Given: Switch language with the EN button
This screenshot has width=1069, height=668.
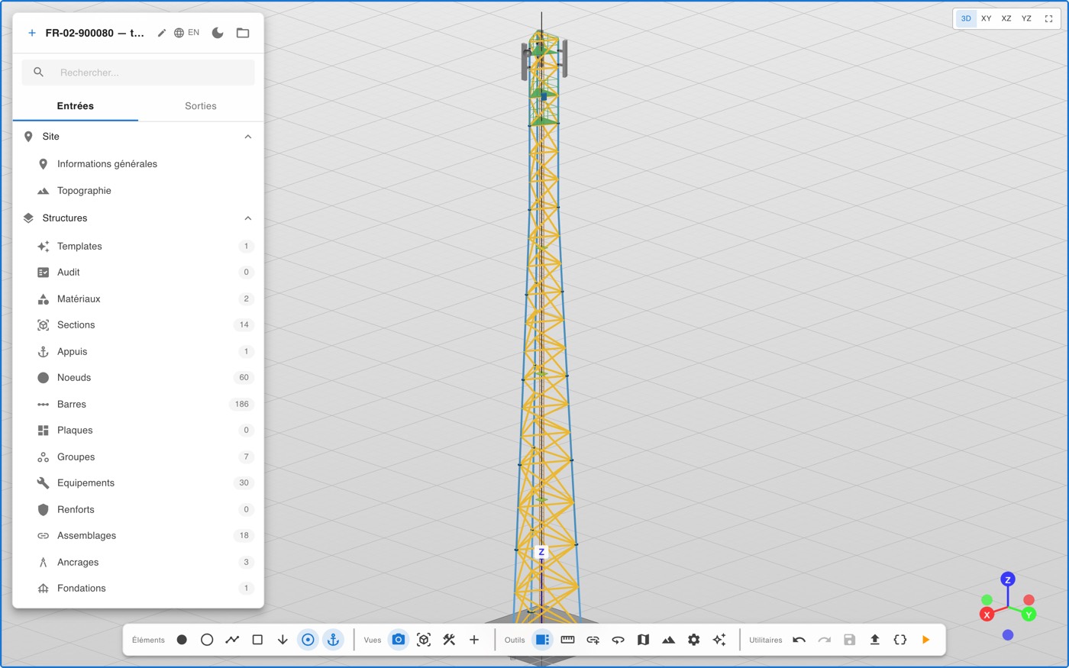Looking at the screenshot, I should (187, 33).
